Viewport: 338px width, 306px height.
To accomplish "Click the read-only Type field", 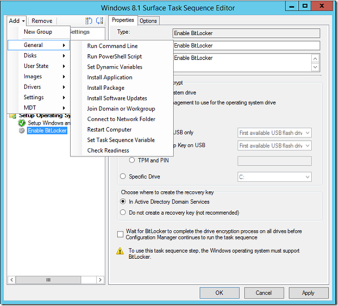I will (246, 33).
